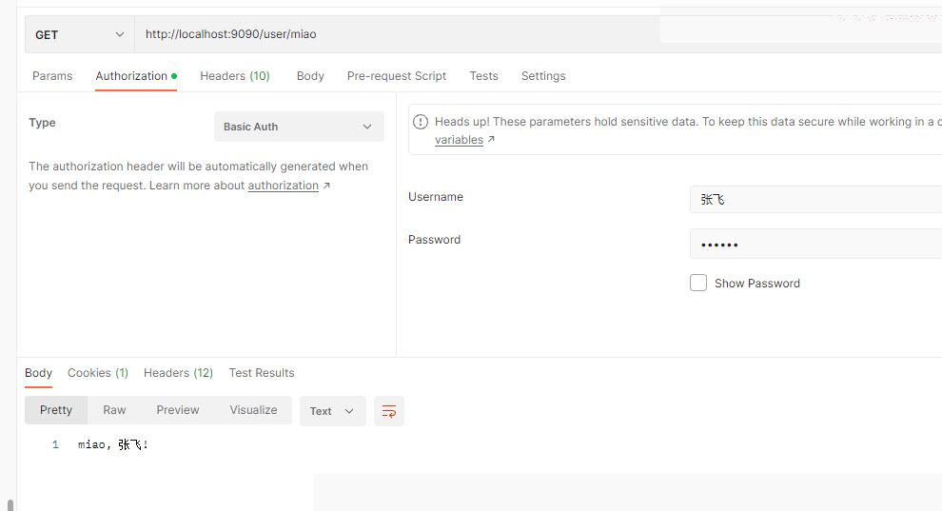Select the Raw response view
942x511 pixels.
114,410
